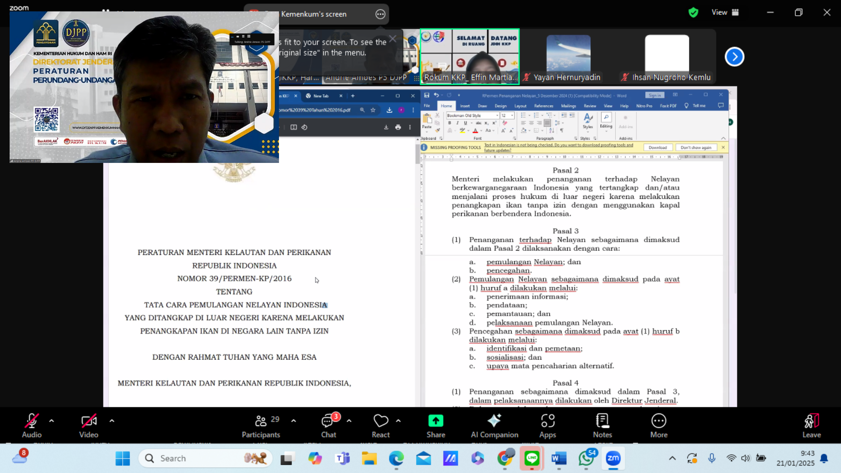This screenshot has height=473, width=841.
Task: Click Tell me search in Word
Action: tap(696, 106)
